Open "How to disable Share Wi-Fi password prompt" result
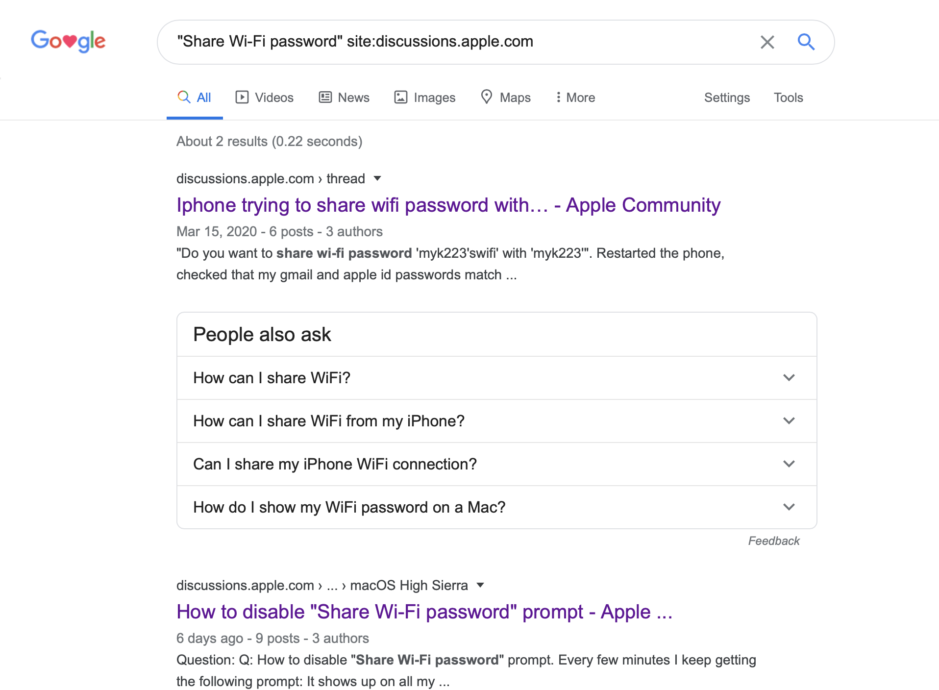Screen dimensions: 939x690 [x=424, y=612]
